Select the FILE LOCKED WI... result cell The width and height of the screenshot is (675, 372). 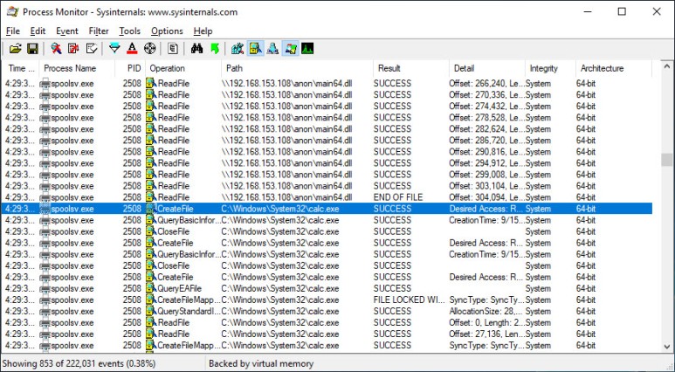click(x=409, y=300)
